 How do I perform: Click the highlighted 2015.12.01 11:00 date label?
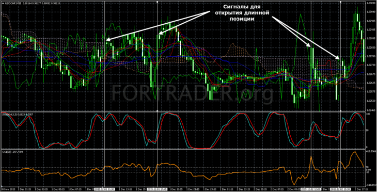[x=104, y=189]
